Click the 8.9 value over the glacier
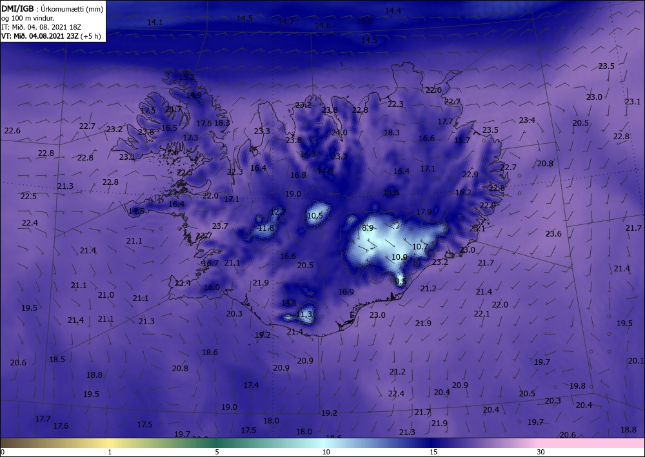Viewport: 645px width, 457px height. point(368,228)
